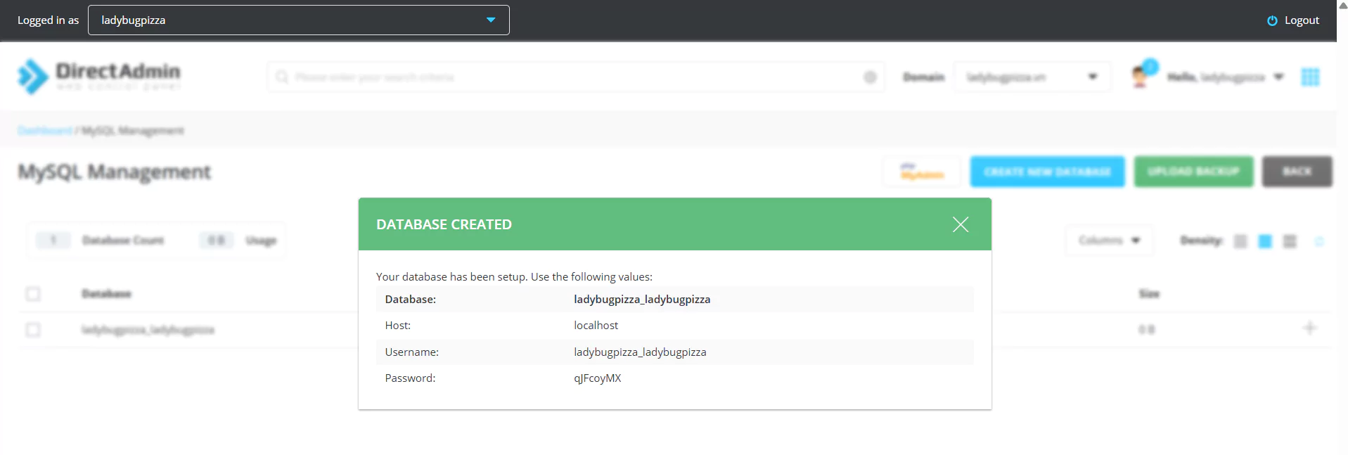Expand the Hello user menu arrow
This screenshot has height=455, width=1348.
pos(1278,77)
